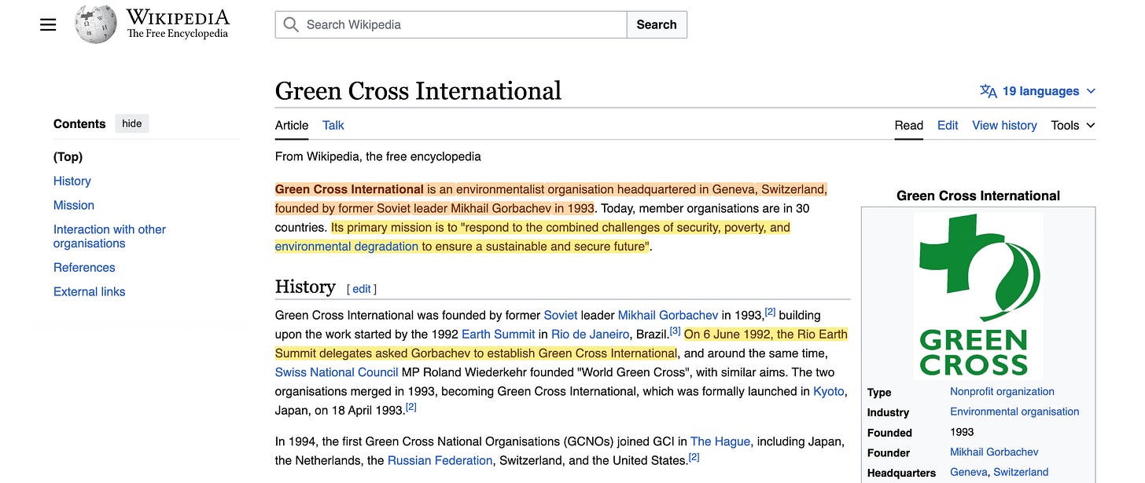The height and width of the screenshot is (483, 1145).
Task: Click the Founded value 1993 in infobox
Action: [962, 432]
